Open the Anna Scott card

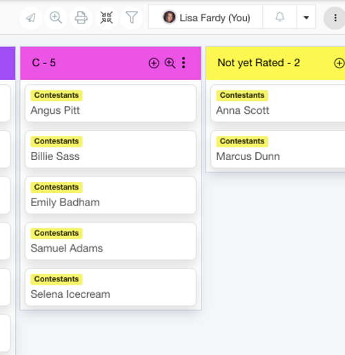[278, 103]
